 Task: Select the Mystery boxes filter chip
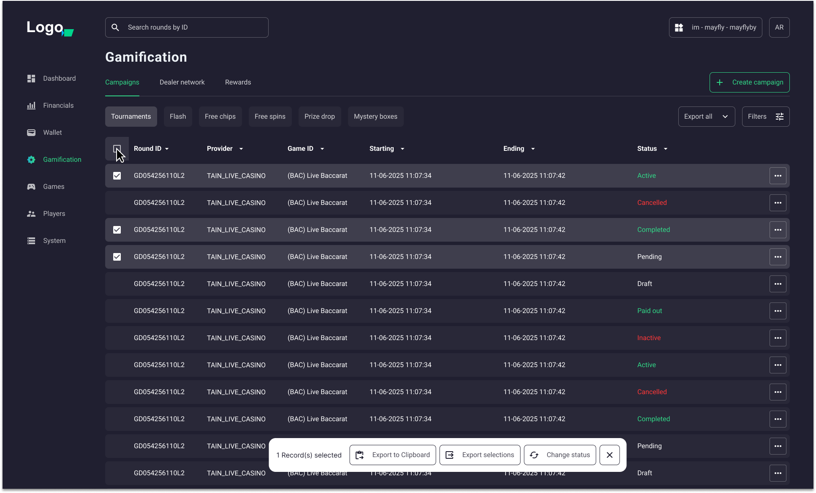[375, 116]
